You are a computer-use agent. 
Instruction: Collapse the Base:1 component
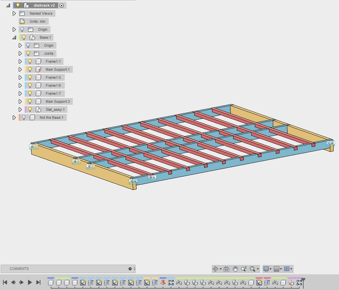[x=14, y=37]
